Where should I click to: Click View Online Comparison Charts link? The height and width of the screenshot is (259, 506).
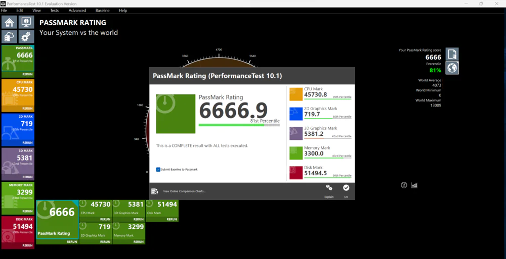(x=184, y=191)
